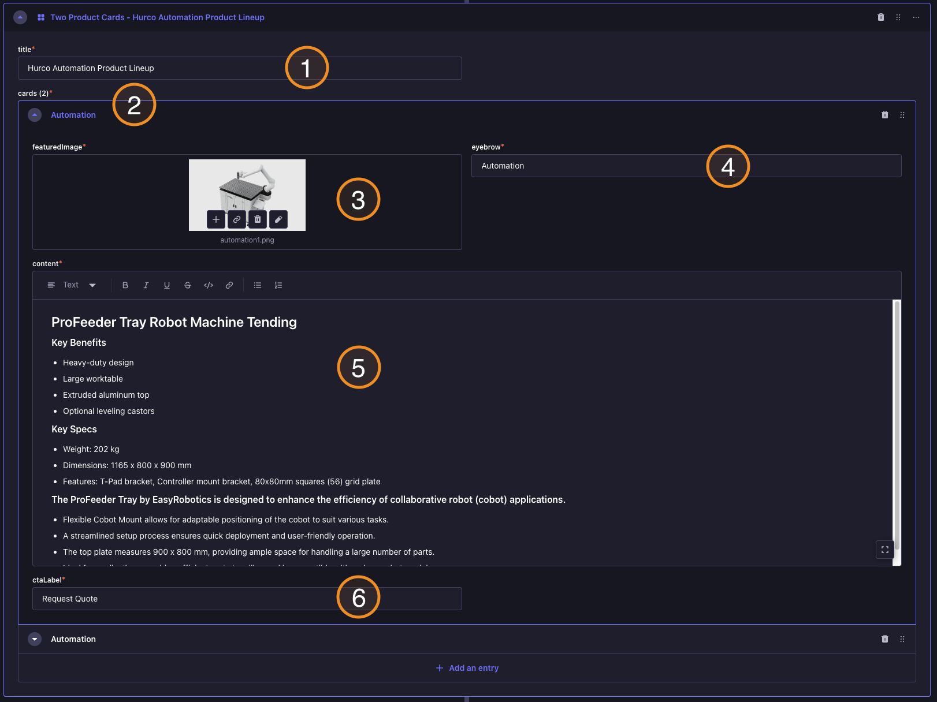Open the Text style dropdown
This screenshot has width=937, height=702.
[72, 285]
